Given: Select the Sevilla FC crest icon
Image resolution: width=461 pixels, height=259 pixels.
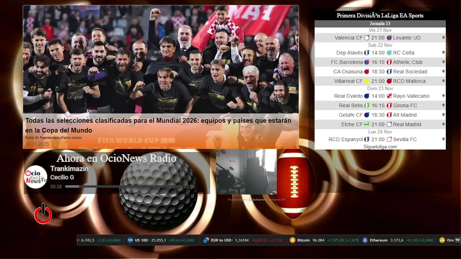Looking at the screenshot, I should (x=389, y=139).
